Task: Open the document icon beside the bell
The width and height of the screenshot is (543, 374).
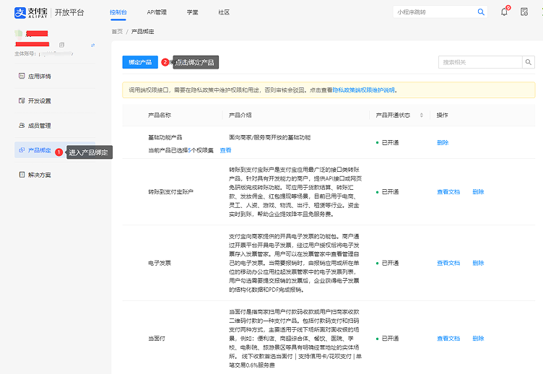Action: tap(524, 12)
